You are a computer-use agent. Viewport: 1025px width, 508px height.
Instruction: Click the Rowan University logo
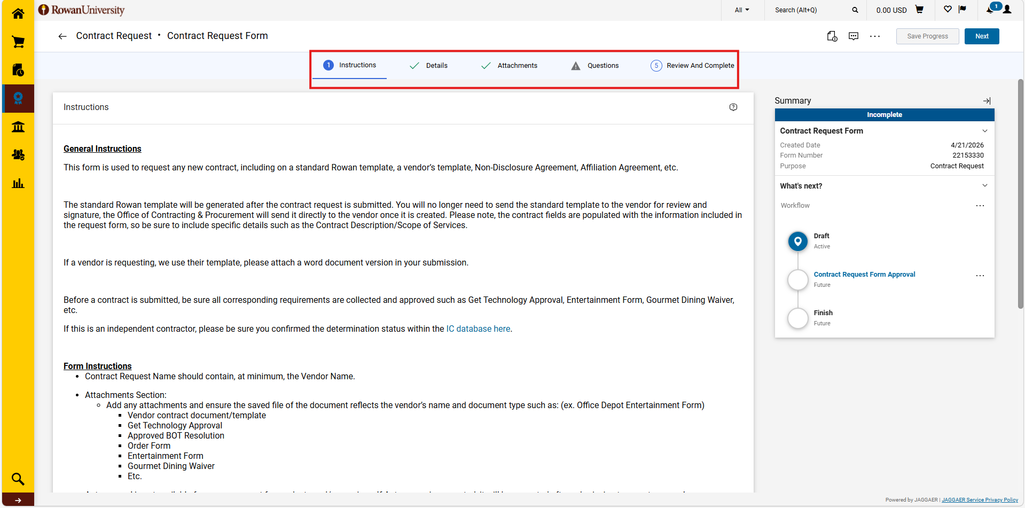click(82, 10)
